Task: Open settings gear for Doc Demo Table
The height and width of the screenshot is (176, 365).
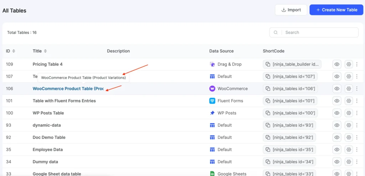Action: coord(349,138)
